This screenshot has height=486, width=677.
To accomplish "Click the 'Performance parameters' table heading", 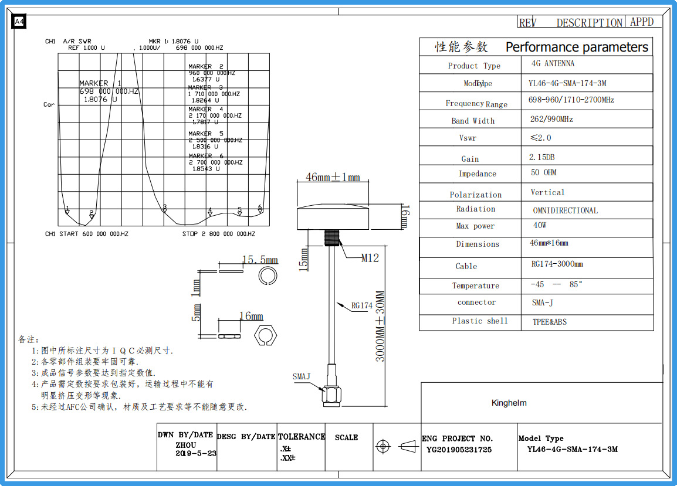I will pyautogui.click(x=577, y=47).
